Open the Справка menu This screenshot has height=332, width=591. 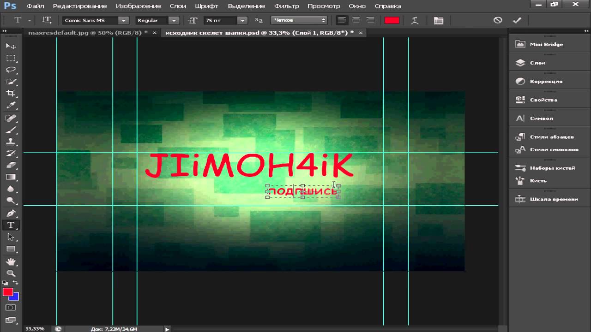coord(388,6)
